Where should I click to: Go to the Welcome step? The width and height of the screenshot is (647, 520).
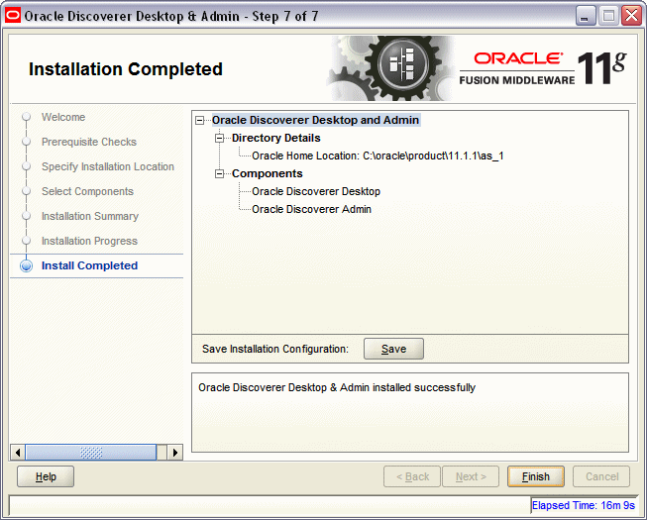[x=63, y=117]
